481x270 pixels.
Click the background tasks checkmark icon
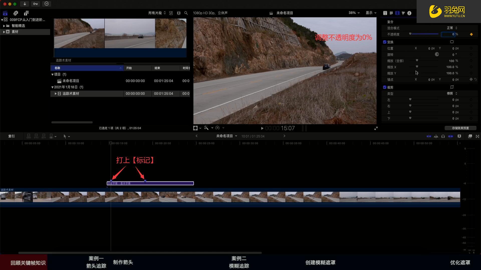pyautogui.click(x=47, y=4)
